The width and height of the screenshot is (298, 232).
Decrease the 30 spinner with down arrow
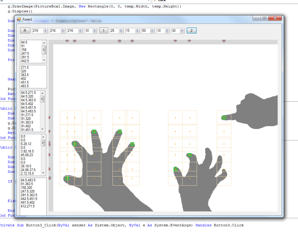coord(182,32)
